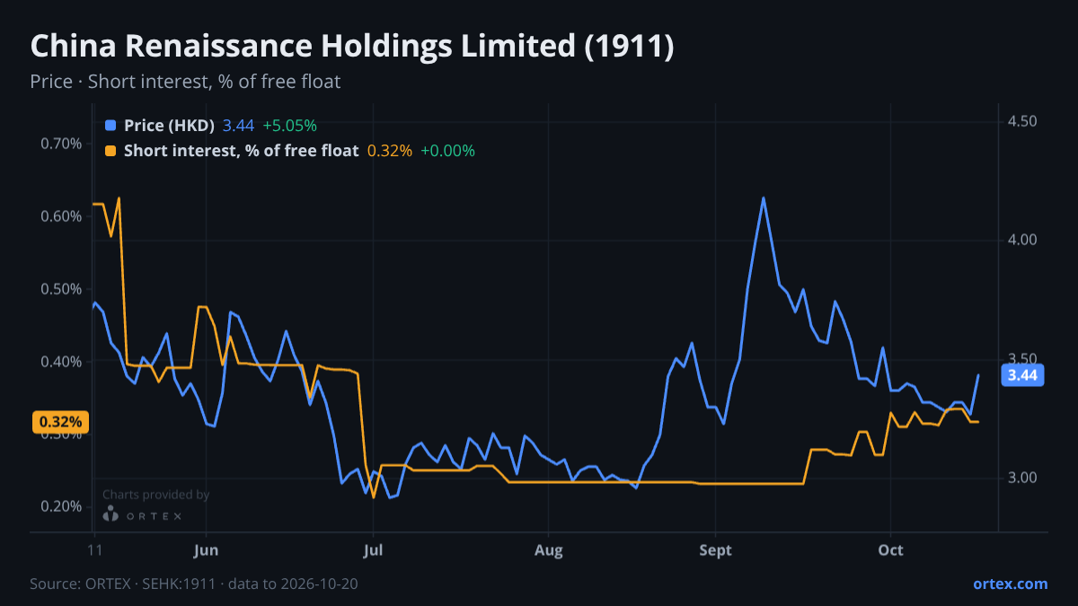The image size is (1078, 606).
Task: Click the 0.70% left axis label
Action: tap(62, 144)
